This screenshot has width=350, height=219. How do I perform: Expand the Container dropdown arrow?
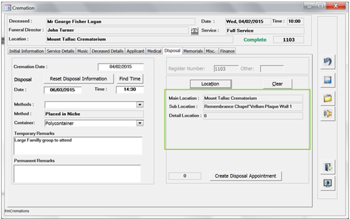pos(140,123)
